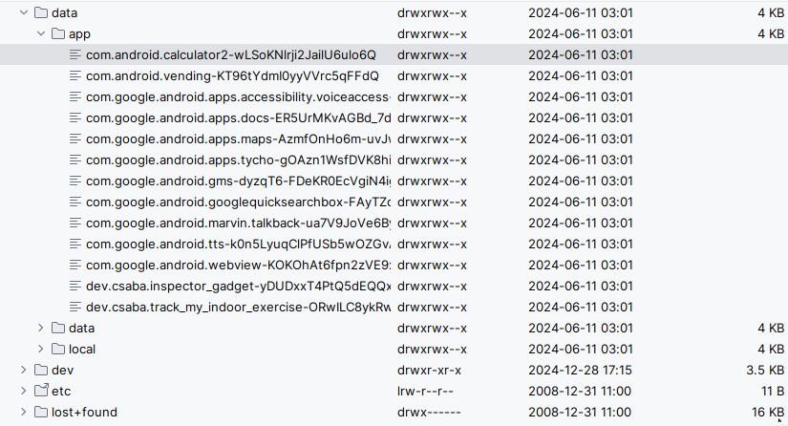788x426 pixels.
Task: Select com.android.vending-KT96tYdml0yyVVrc5qFFdQ row
Action: tap(394, 75)
